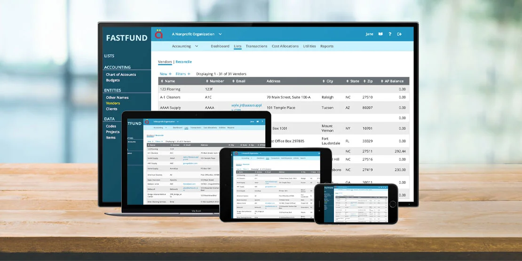Click New + to add a vendor
The width and height of the screenshot is (522, 261).
(x=166, y=74)
